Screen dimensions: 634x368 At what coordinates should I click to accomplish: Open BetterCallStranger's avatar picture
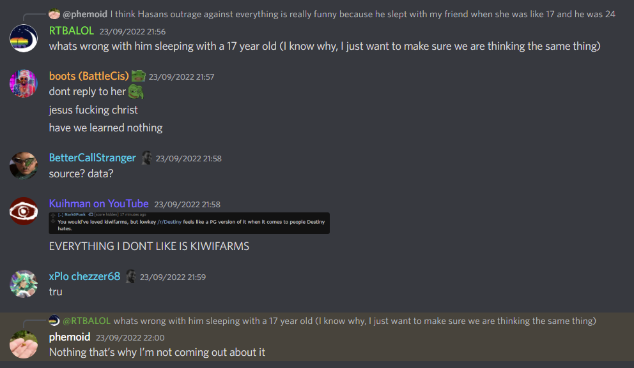point(24,165)
